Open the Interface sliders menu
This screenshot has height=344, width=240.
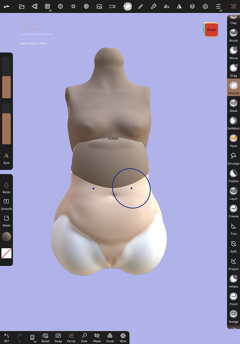[x=219, y=6]
